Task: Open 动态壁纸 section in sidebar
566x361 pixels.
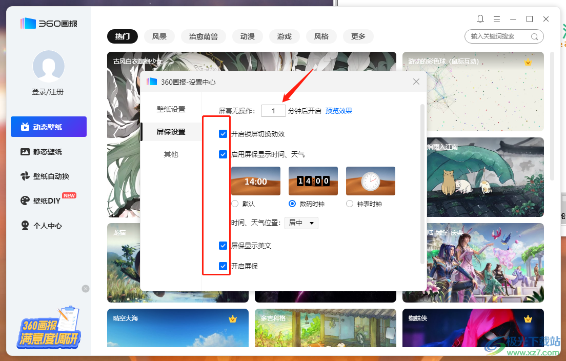Action: (x=49, y=127)
